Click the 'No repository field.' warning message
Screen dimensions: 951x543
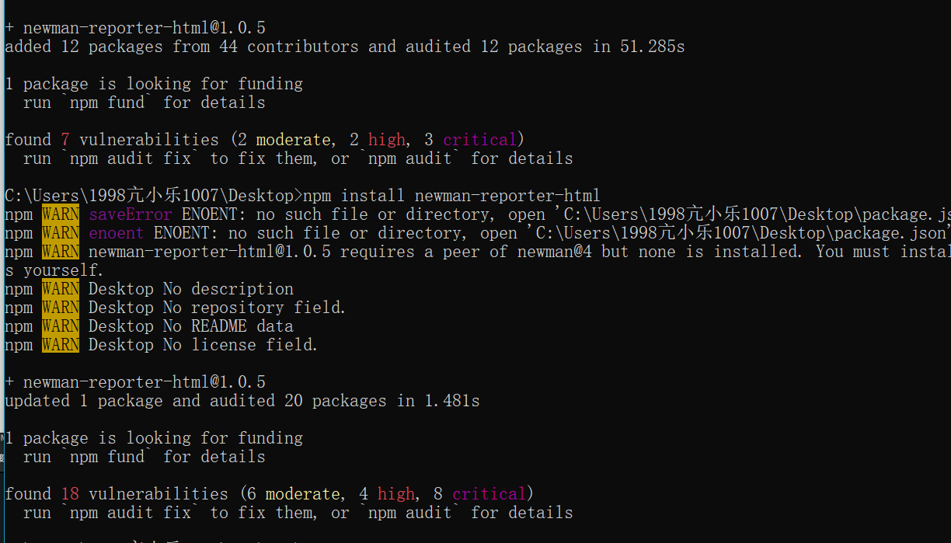click(255, 308)
